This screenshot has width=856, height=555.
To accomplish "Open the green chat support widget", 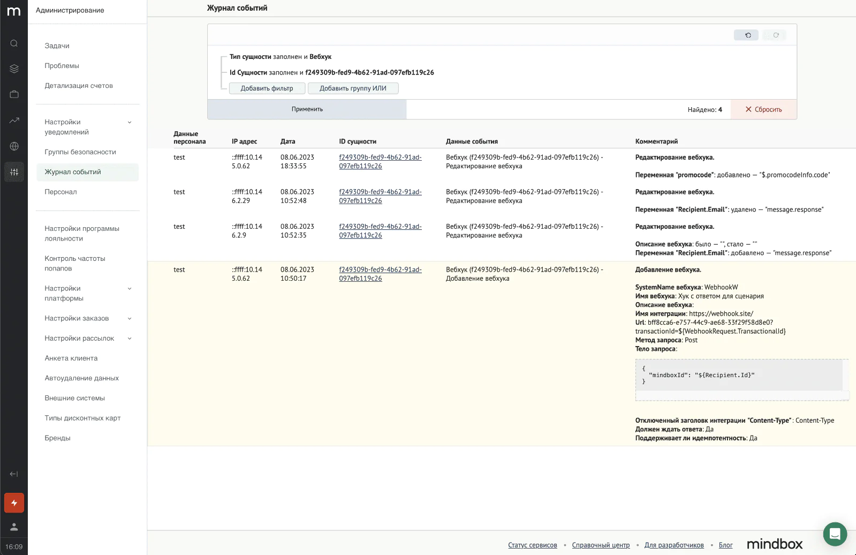I will click(x=835, y=534).
